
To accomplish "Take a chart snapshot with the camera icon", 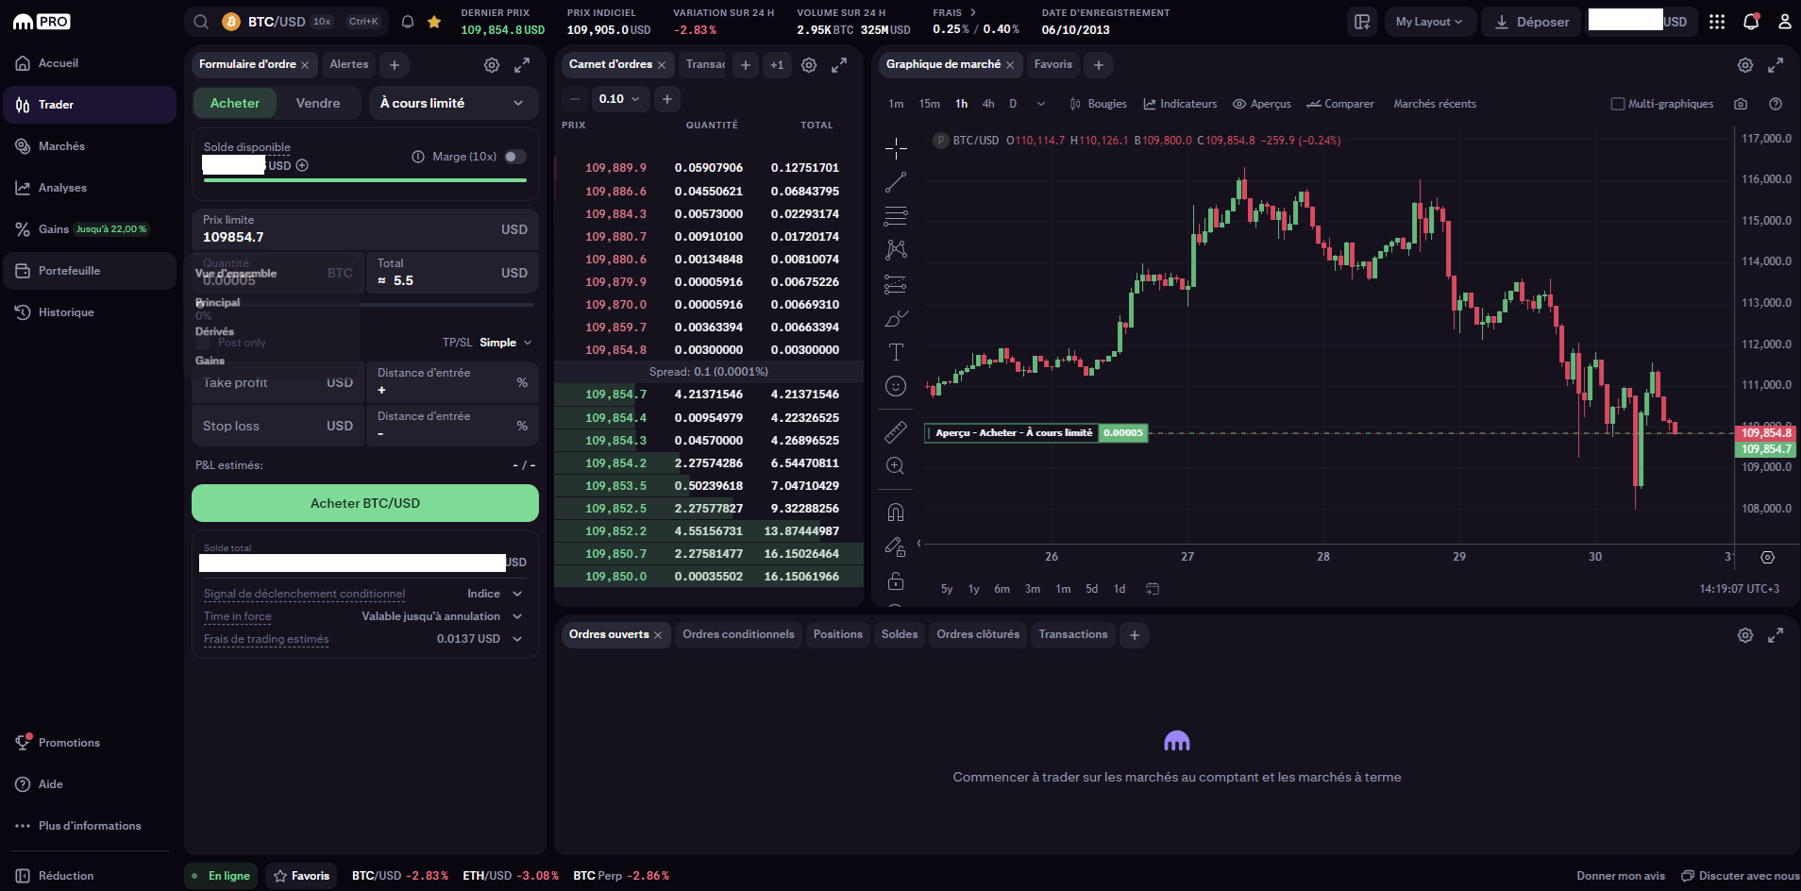I will pyautogui.click(x=1742, y=104).
